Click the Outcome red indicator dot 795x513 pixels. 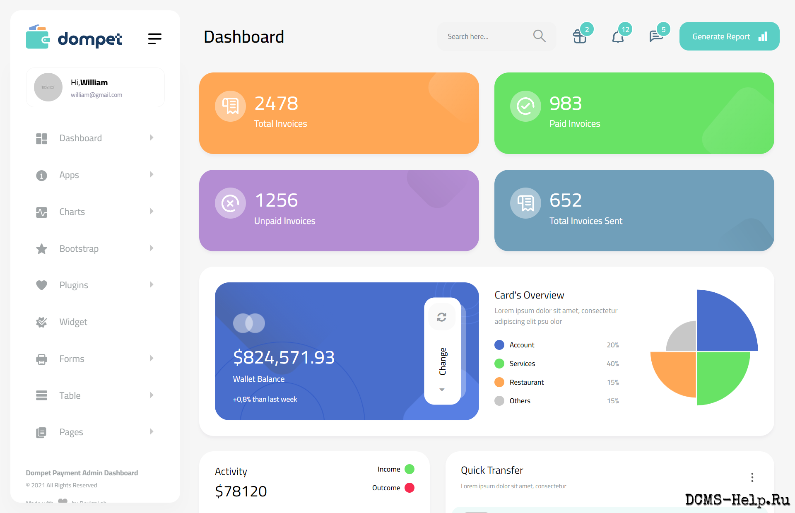(x=410, y=488)
